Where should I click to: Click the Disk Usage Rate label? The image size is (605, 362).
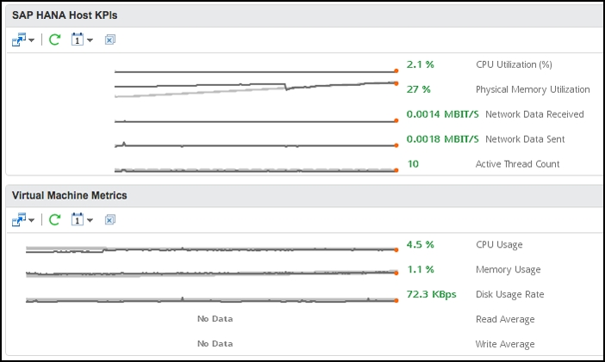tap(509, 295)
